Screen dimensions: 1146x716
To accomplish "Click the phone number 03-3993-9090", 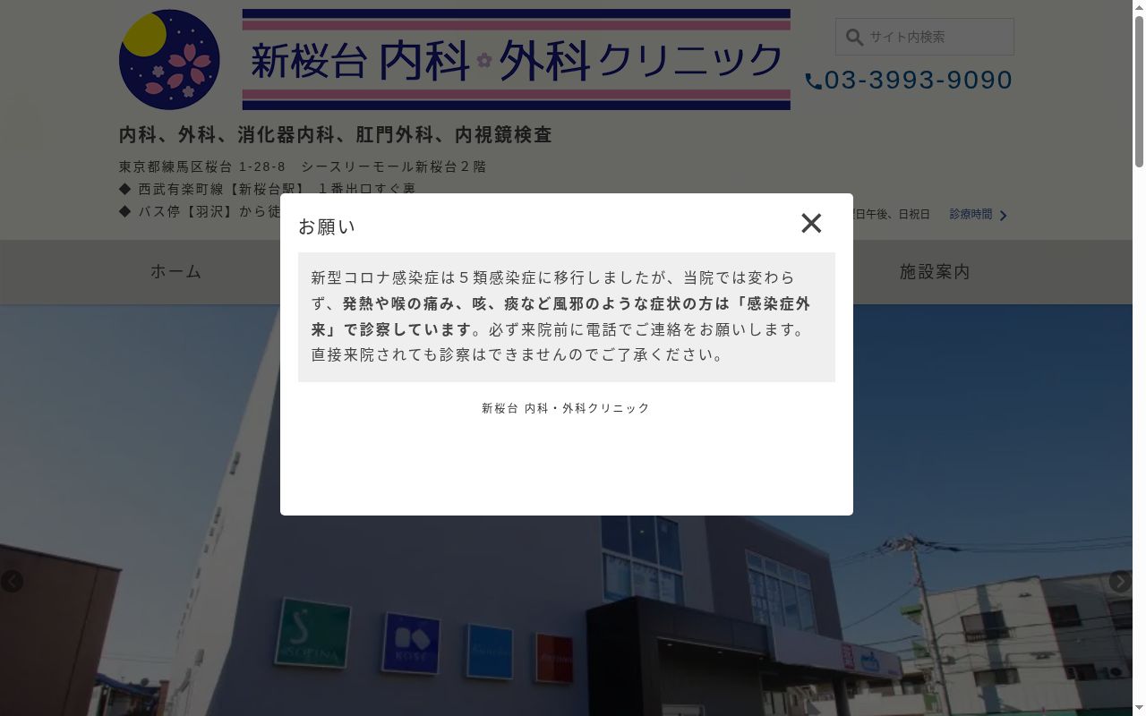I will click(x=919, y=81).
